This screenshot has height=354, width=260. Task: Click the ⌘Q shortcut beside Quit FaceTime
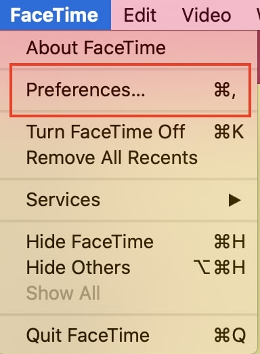click(230, 335)
